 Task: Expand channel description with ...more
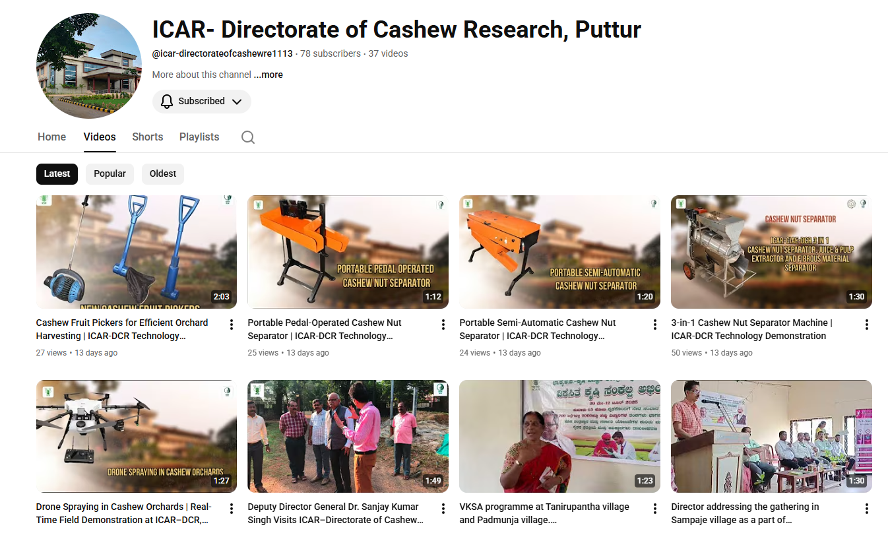[x=269, y=75]
